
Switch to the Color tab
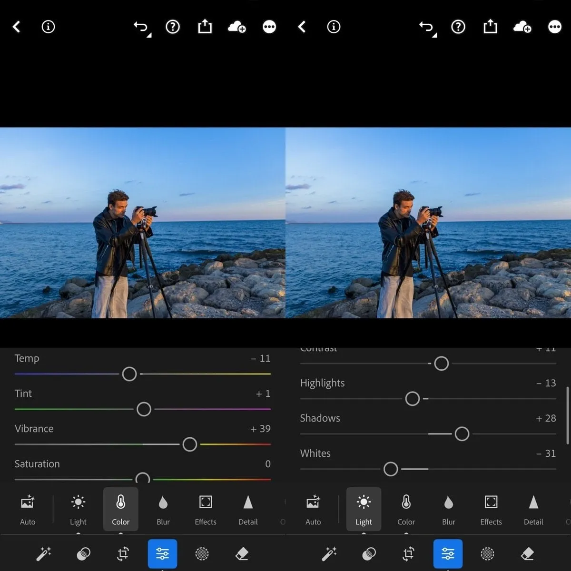point(120,509)
